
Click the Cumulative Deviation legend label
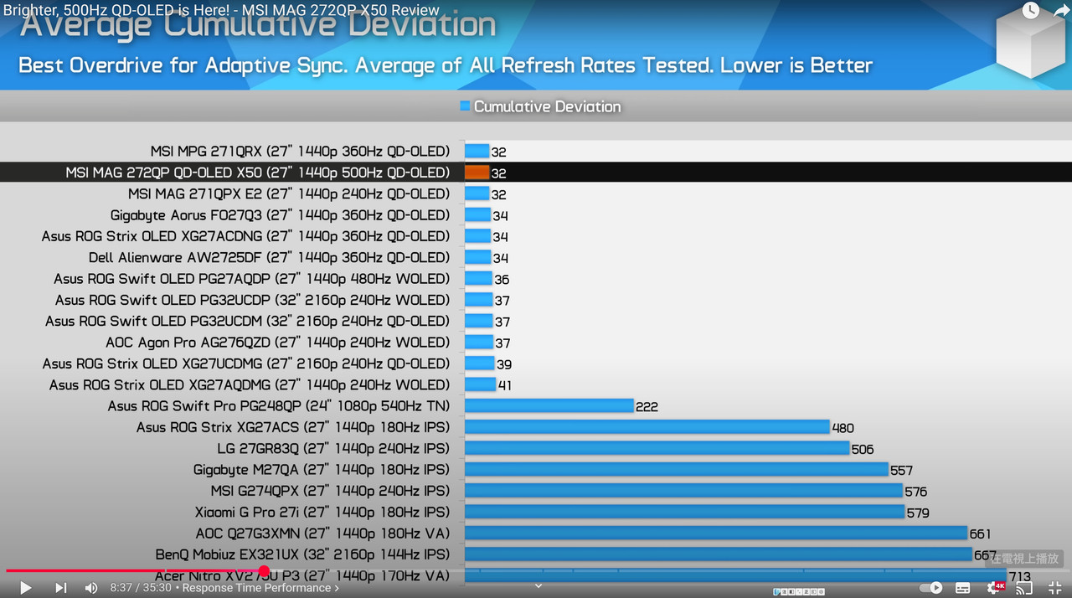[x=548, y=106]
